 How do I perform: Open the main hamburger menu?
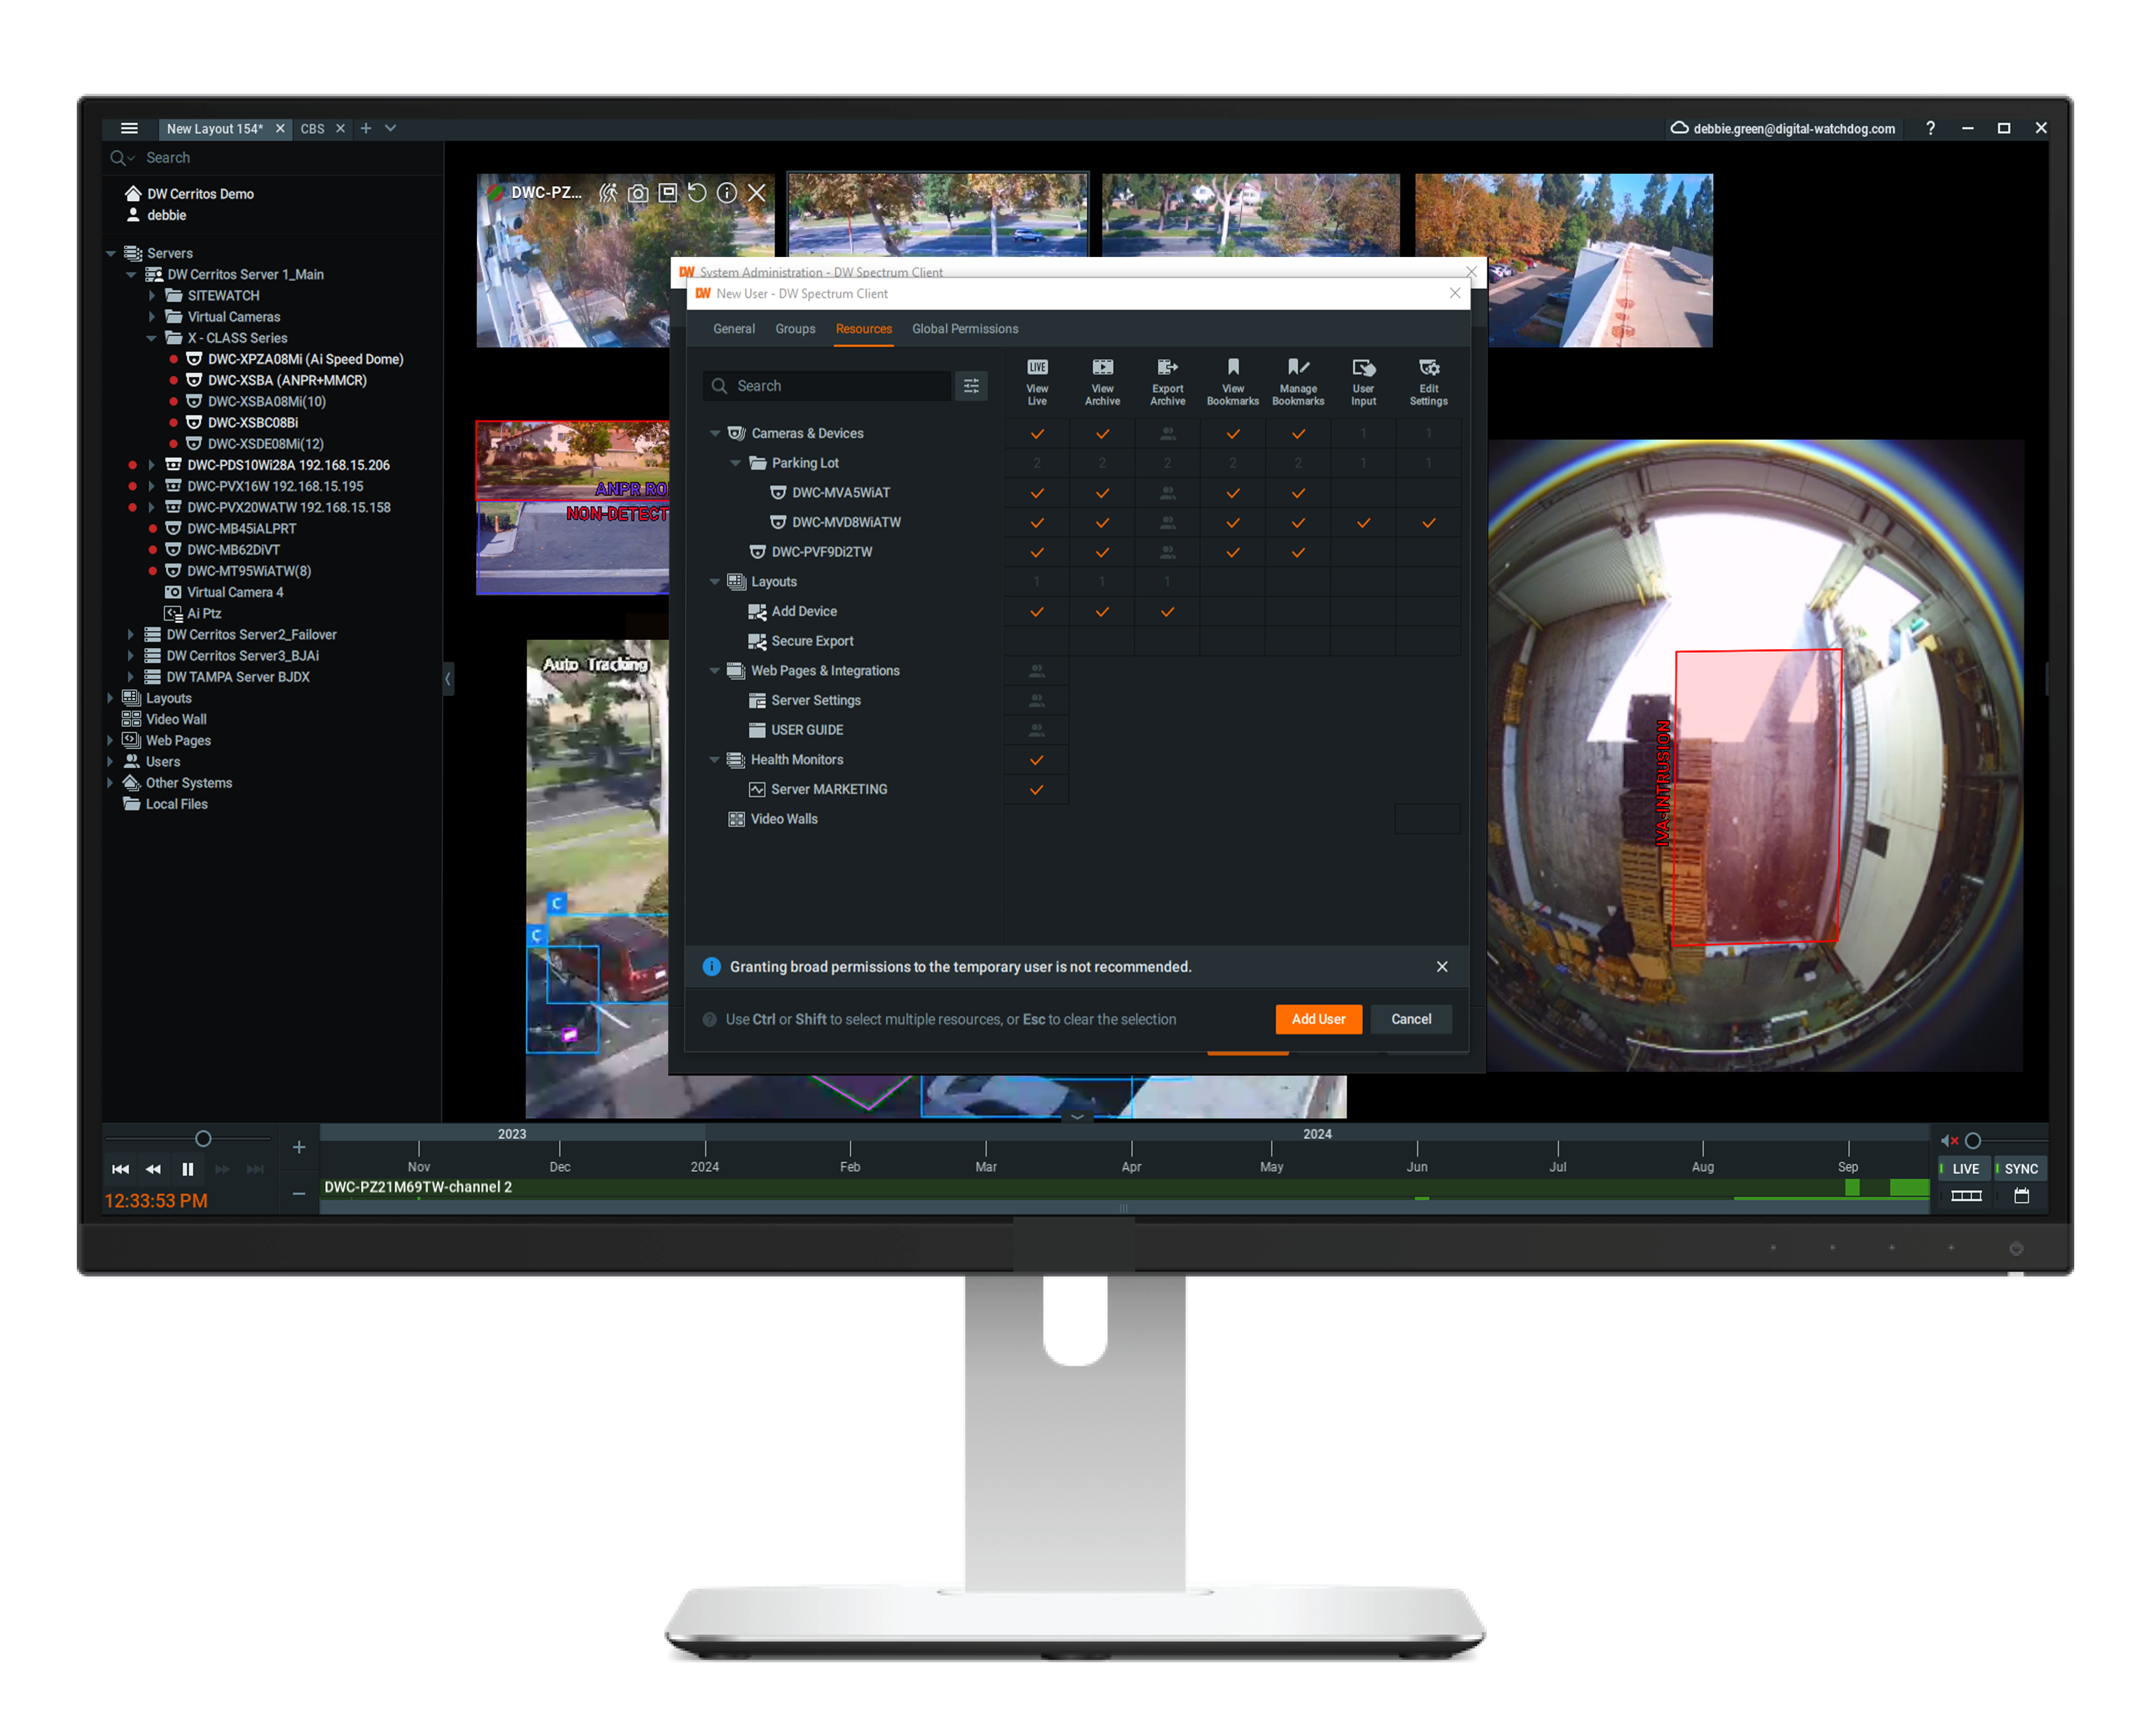(x=129, y=128)
